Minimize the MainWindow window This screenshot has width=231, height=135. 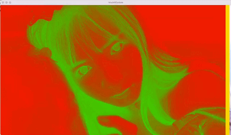6,2
